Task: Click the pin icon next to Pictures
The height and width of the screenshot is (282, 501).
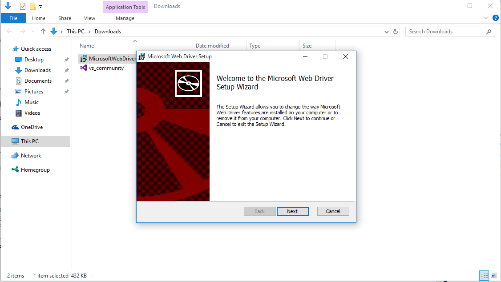Action: [x=66, y=92]
